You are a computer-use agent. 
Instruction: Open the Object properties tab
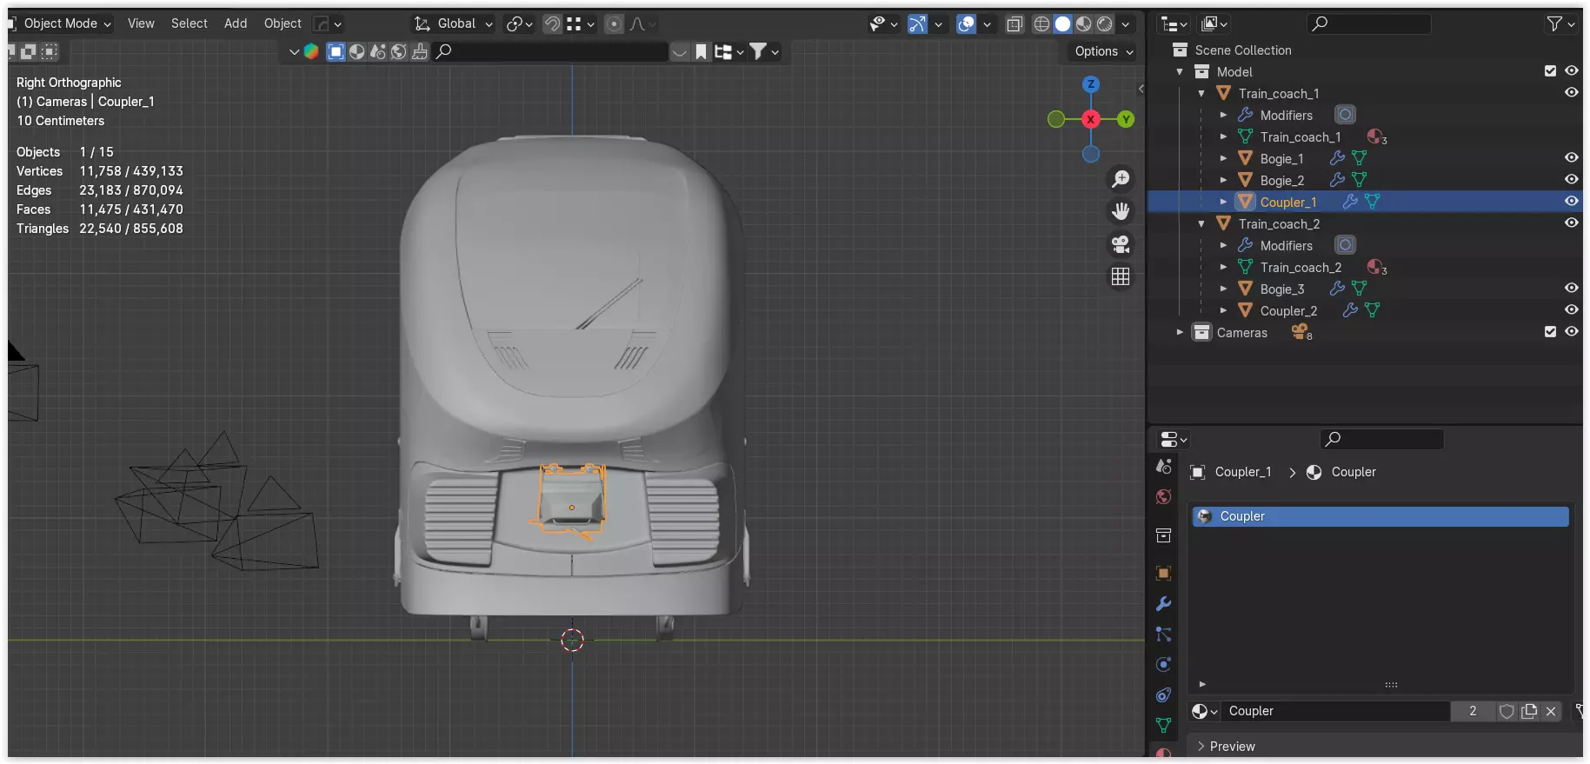1164,573
